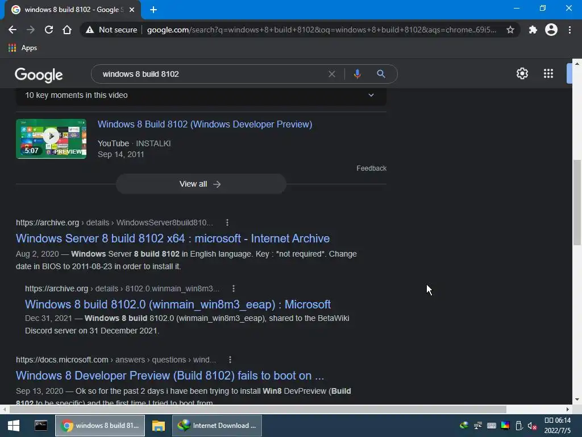The image size is (582, 437).
Task: Open options for Windows Server 8 result
Action: [x=227, y=222]
